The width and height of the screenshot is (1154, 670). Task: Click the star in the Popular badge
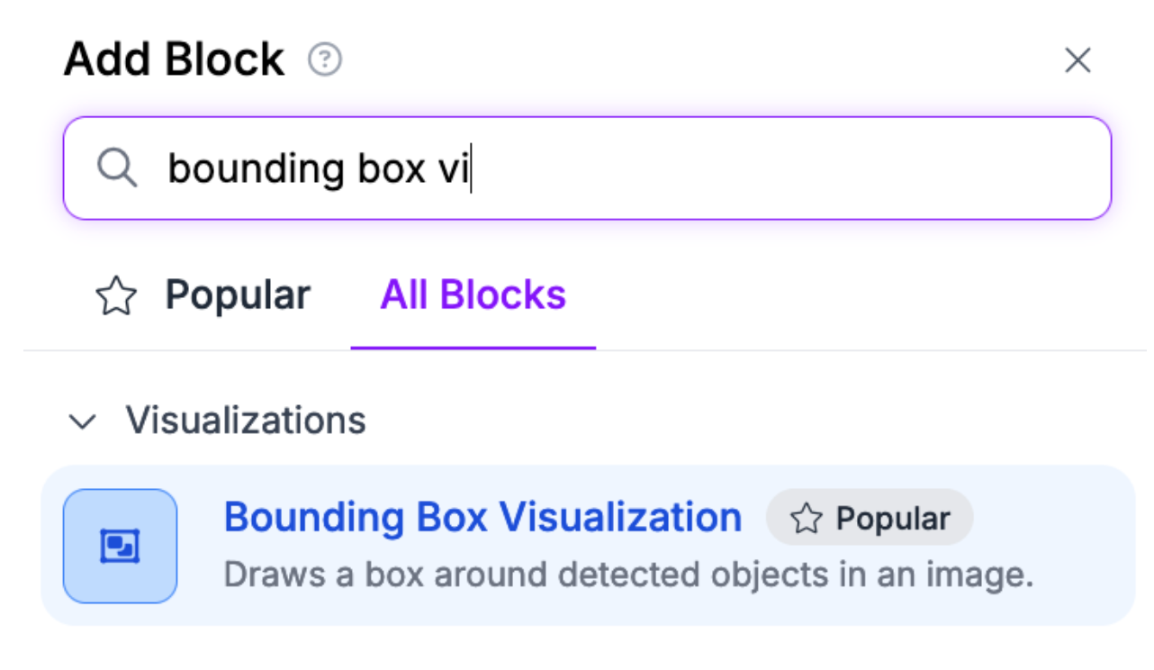(x=806, y=518)
